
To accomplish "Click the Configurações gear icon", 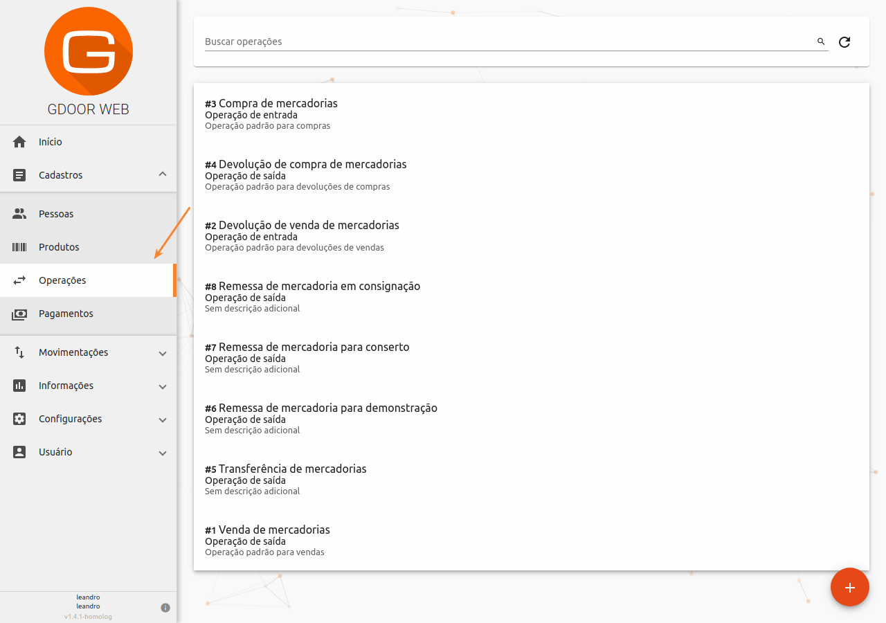I will coord(19,419).
